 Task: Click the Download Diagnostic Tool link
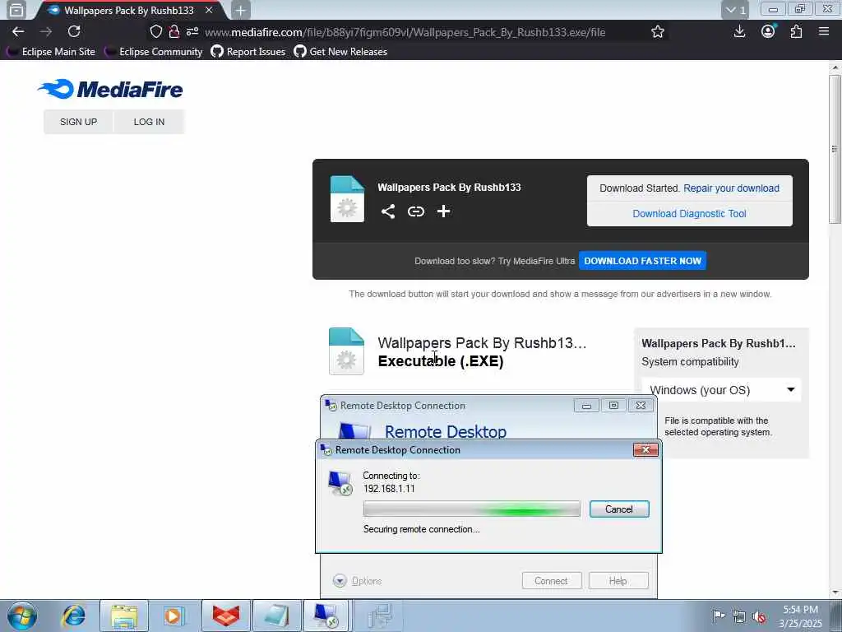pos(690,213)
